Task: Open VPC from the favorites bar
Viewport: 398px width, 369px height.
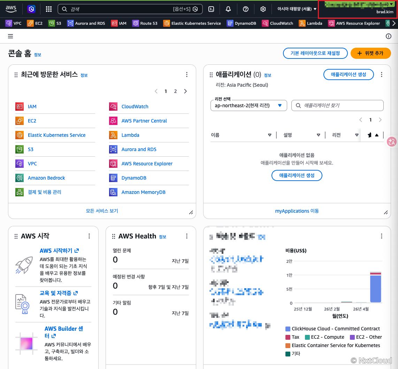Action: tap(14, 23)
